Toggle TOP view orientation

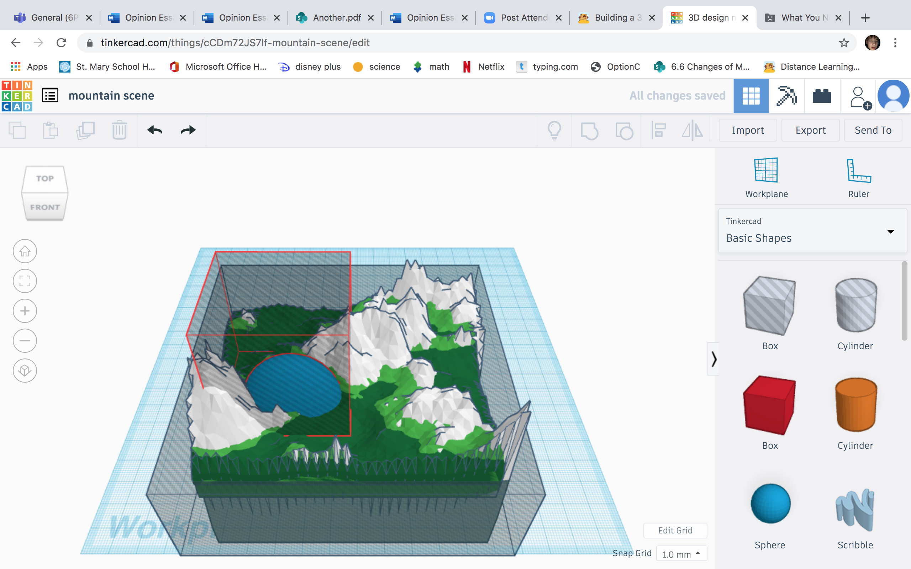(44, 178)
